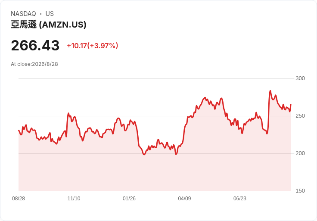Viewport: 317px width, 221px height.
Task: Click the US market label
Action: click(x=50, y=14)
